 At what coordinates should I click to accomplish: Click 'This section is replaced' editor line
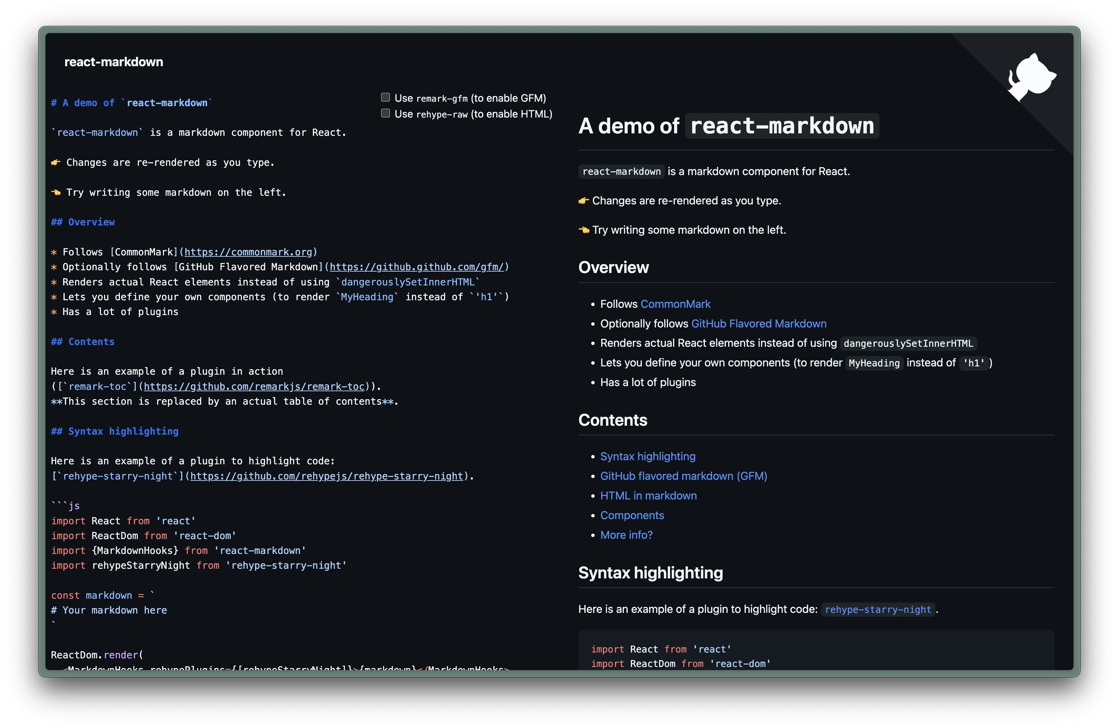[225, 402]
